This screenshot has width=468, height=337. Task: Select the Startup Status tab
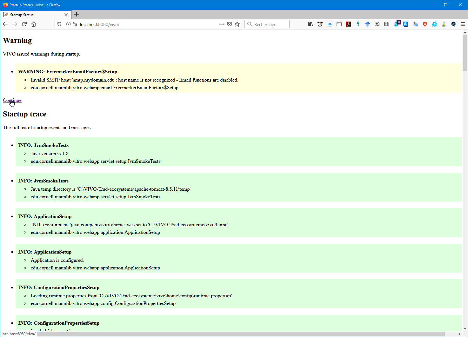[36, 15]
